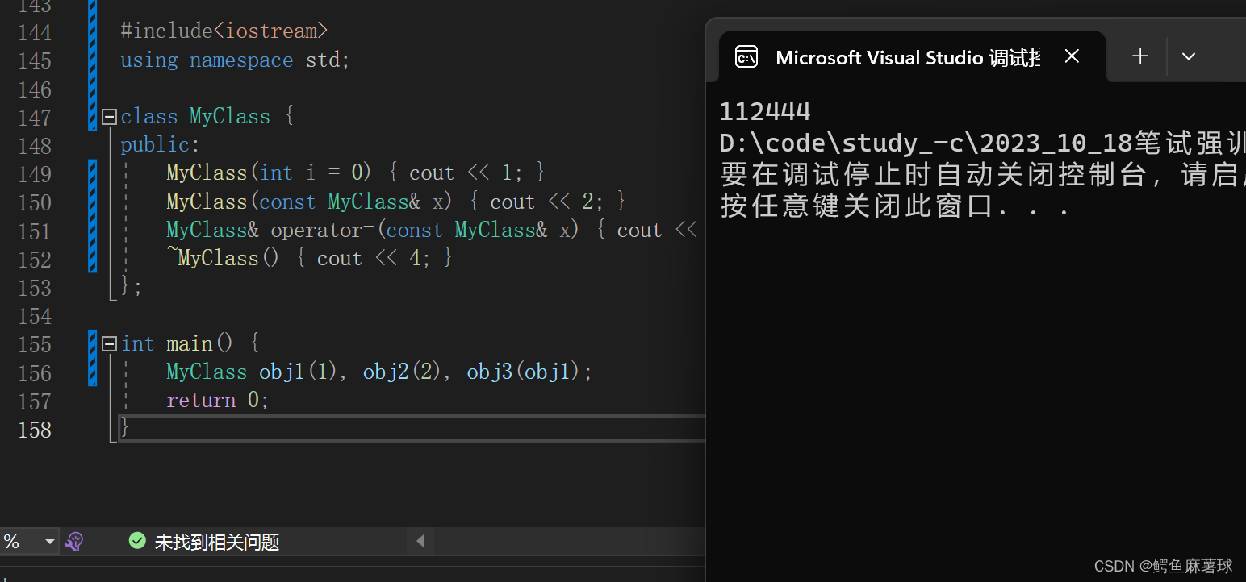This screenshot has height=582, width=1246.
Task: Click the 'operator=' assignment overload
Action: point(323,231)
